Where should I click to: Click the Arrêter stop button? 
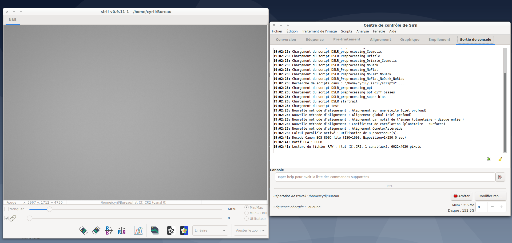coord(462,196)
